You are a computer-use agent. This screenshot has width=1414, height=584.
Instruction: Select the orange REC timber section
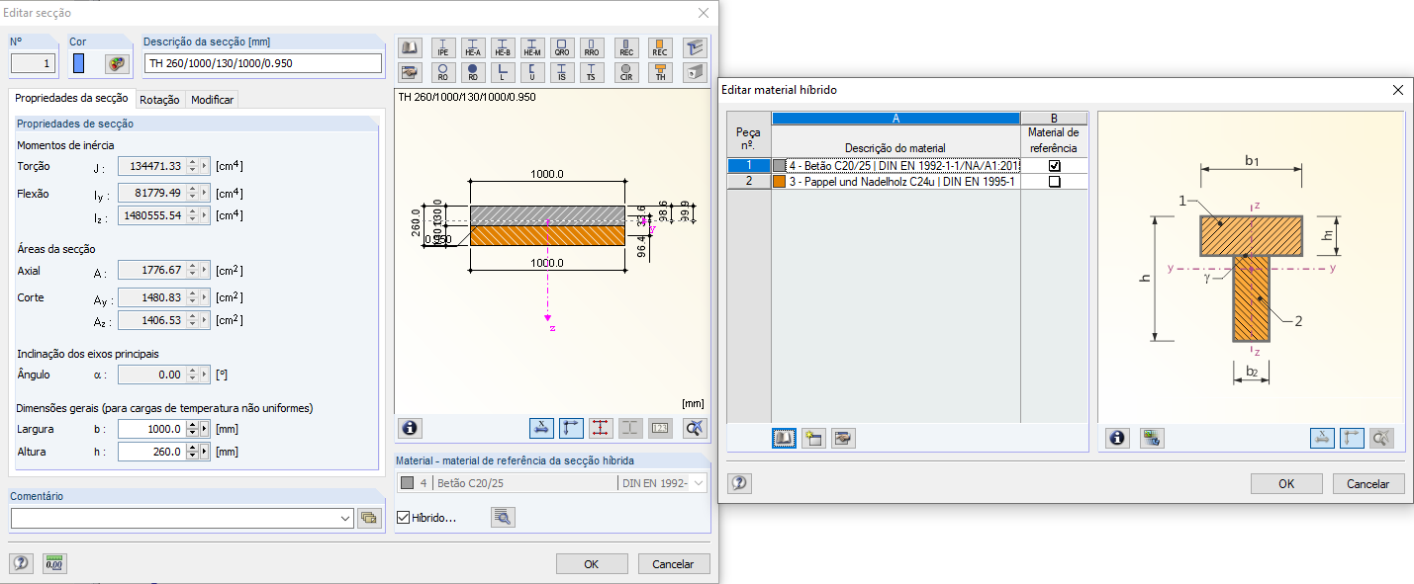tap(660, 47)
